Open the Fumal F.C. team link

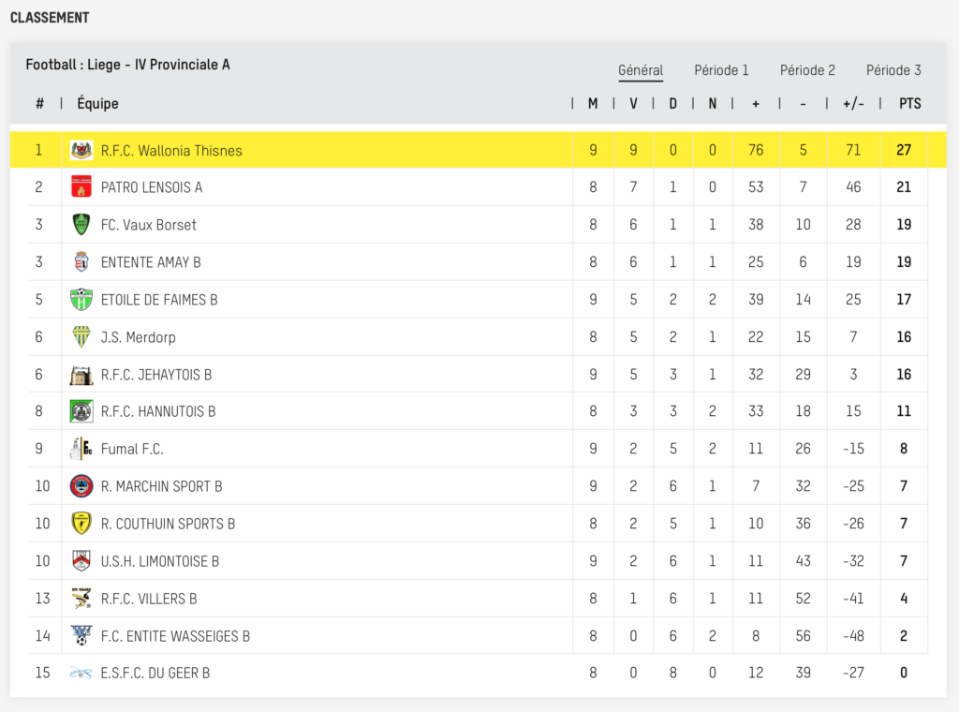[132, 449]
